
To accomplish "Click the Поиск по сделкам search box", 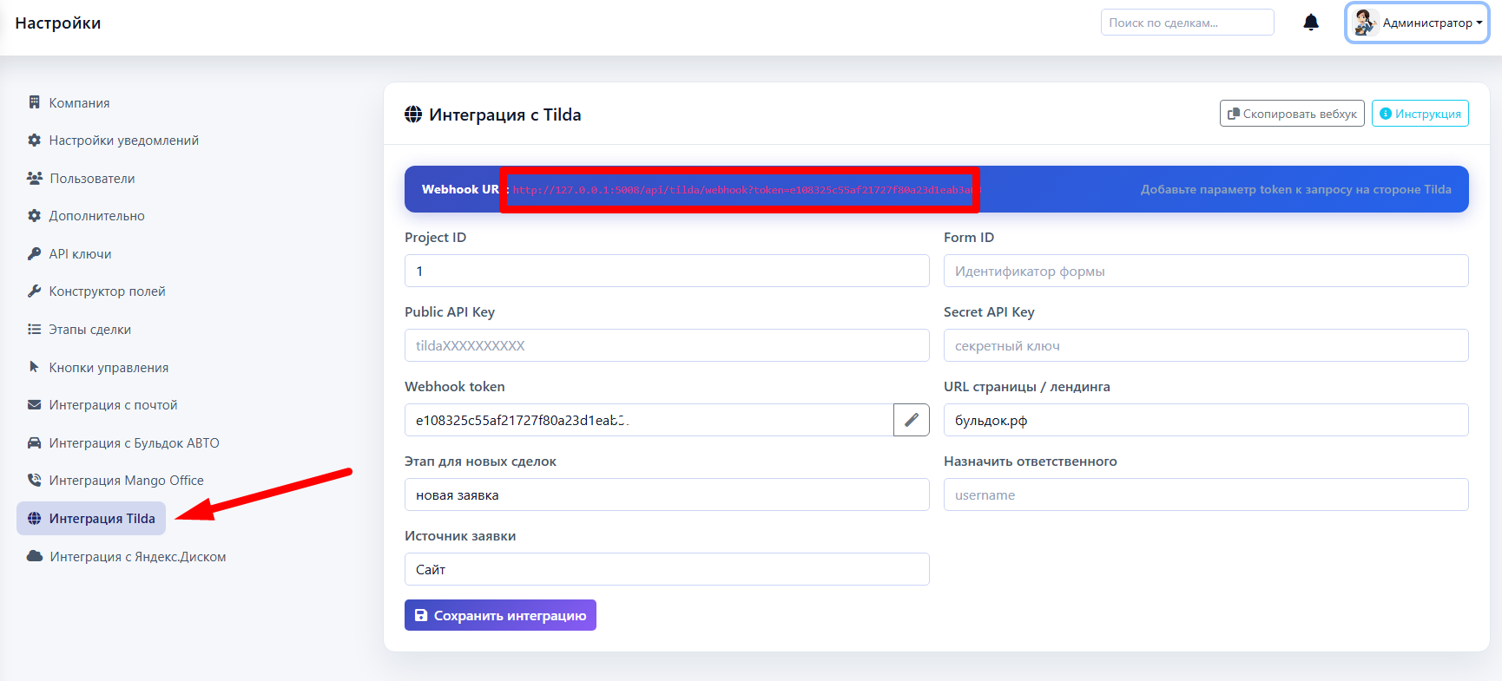I will 1186,23.
